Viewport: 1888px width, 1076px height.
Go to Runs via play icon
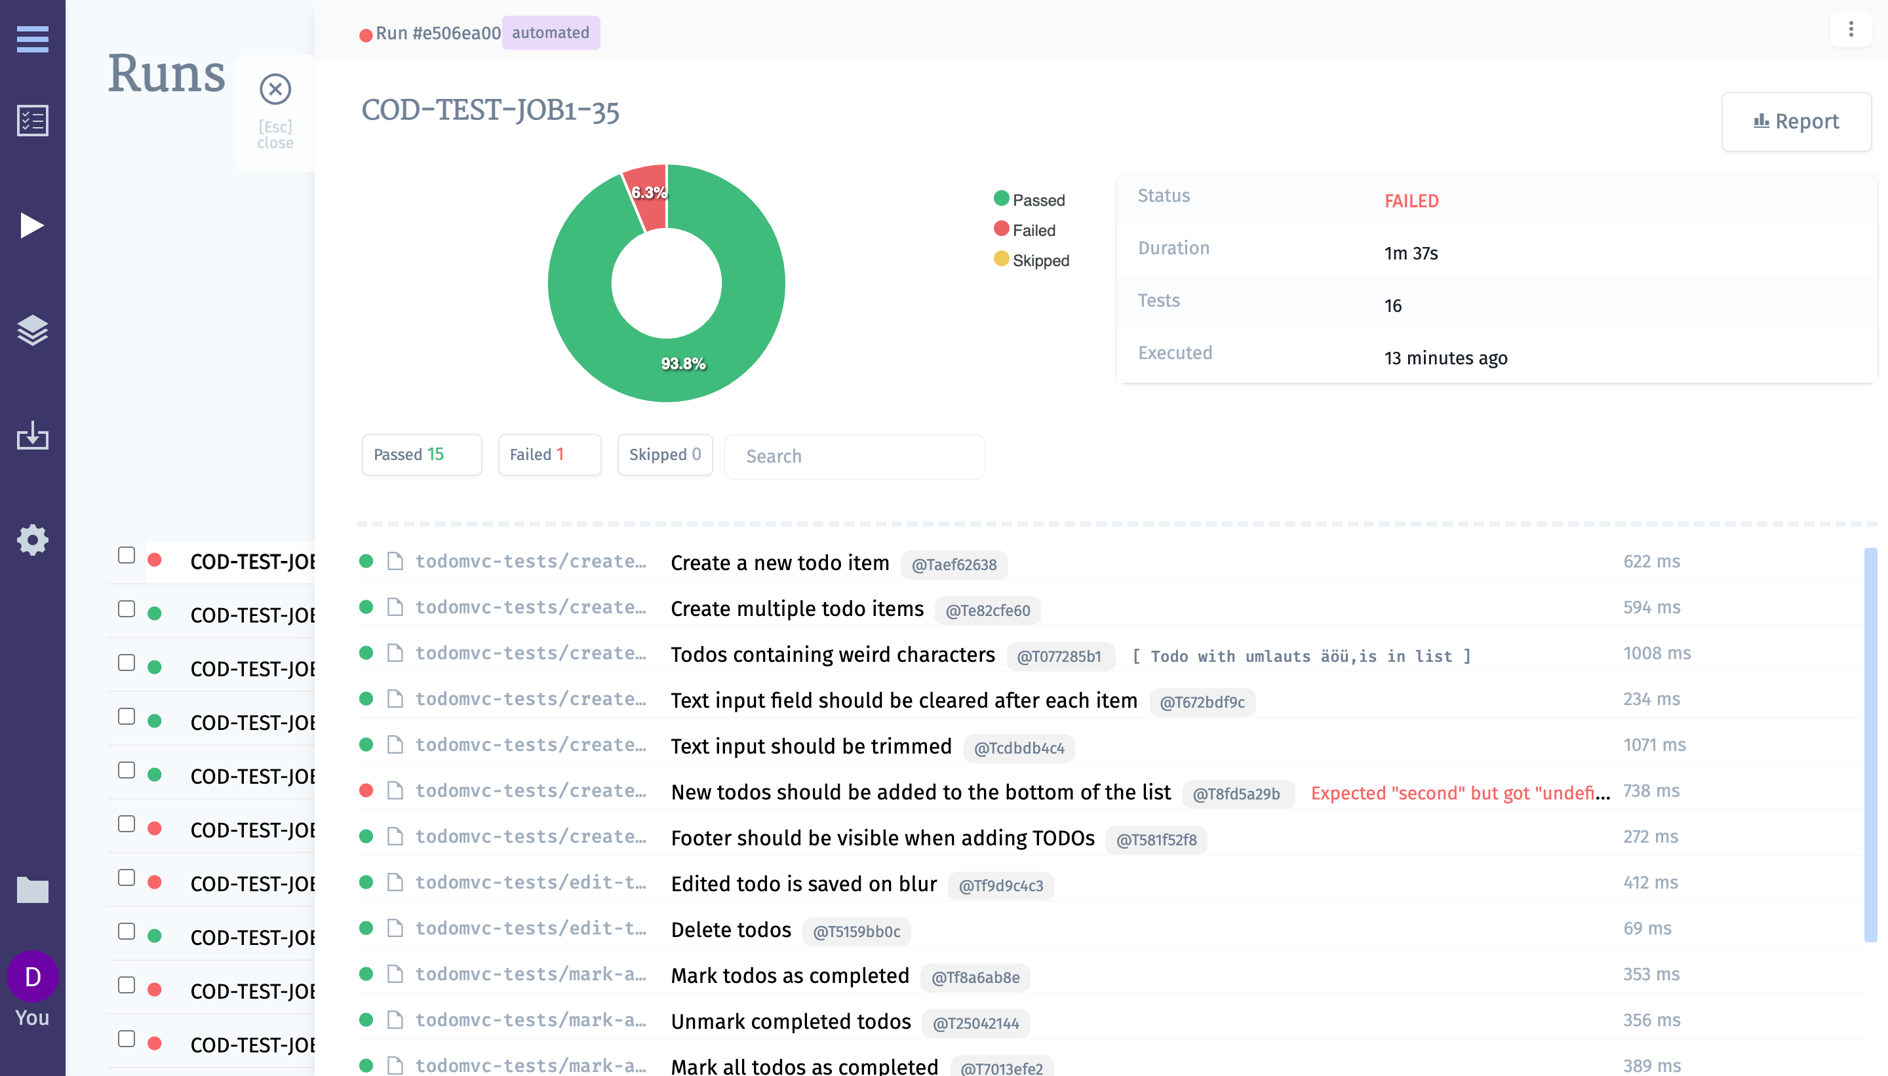(x=33, y=225)
